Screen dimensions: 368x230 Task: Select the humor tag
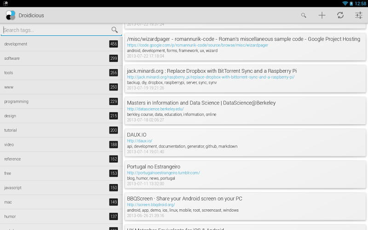click(x=61, y=216)
